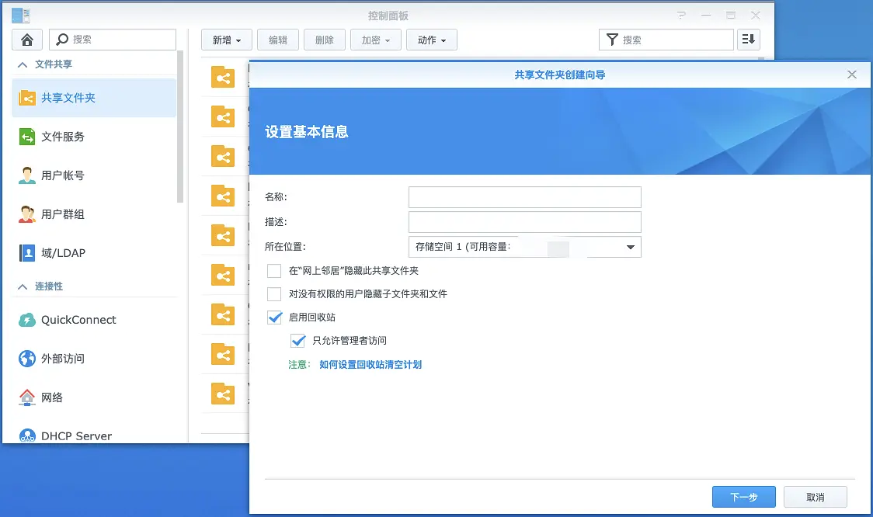This screenshot has height=517, width=873.
Task: Open 用户群组 user group icon
Action: pos(27,214)
